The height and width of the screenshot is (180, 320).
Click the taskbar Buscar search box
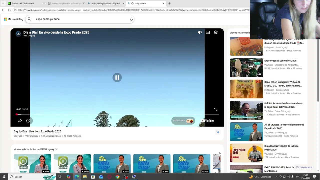(x=32, y=177)
